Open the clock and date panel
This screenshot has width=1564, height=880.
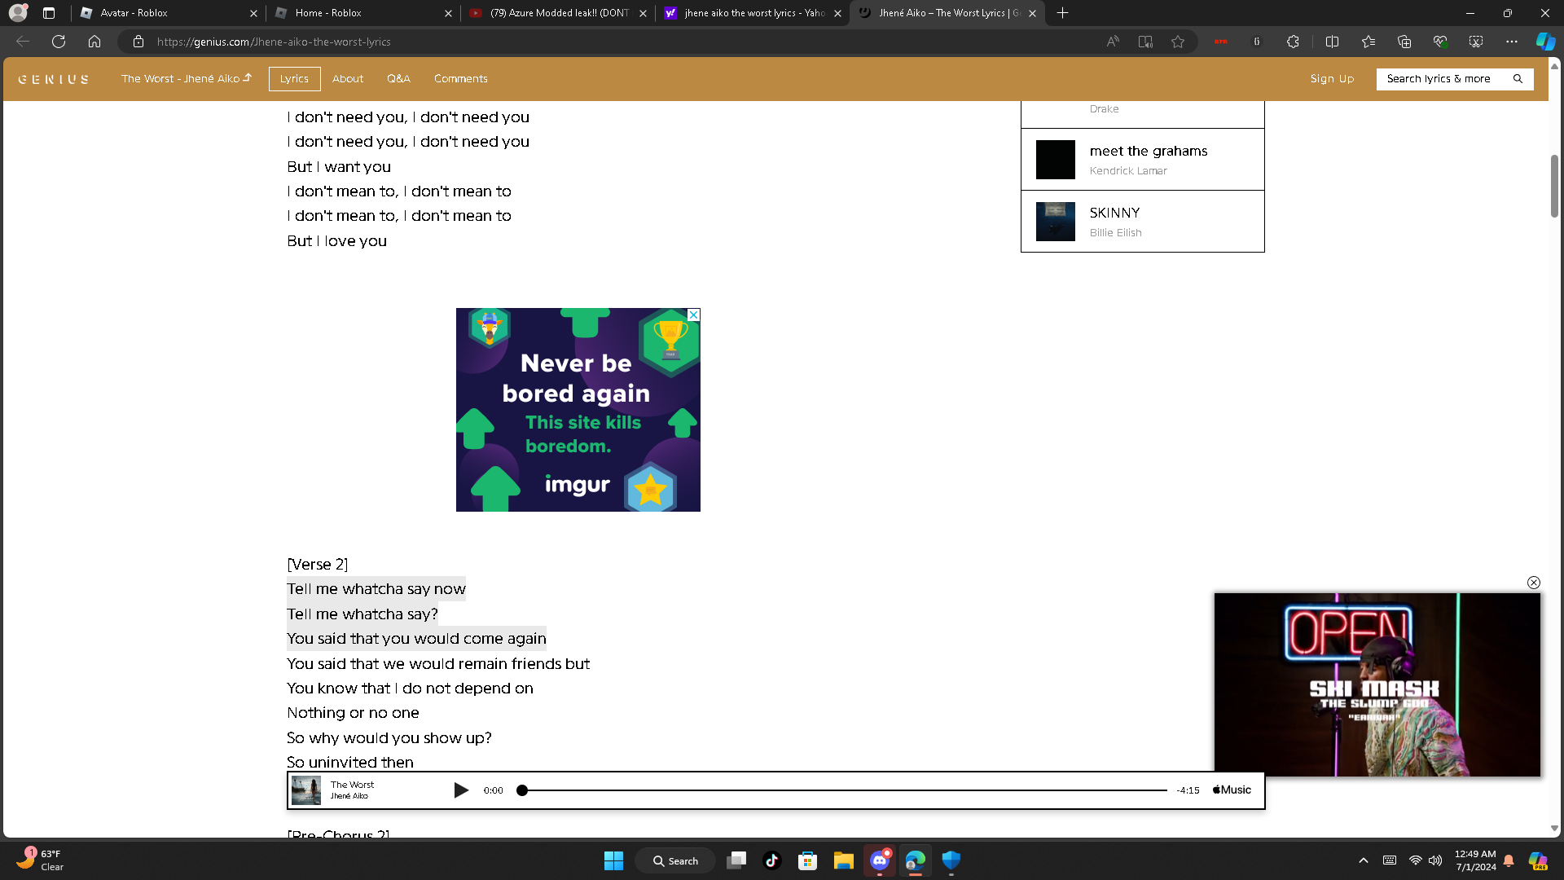coord(1475,860)
